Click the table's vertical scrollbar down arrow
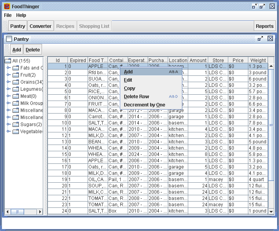Viewport: 279px width, 231px height. [x=271, y=211]
